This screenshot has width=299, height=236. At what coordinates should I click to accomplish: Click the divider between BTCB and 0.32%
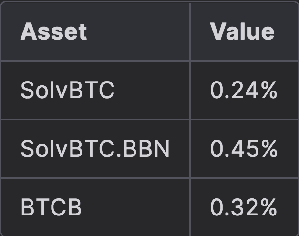190,208
